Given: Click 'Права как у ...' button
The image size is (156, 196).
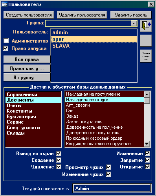Looking at the screenshot, I should coord(27,68).
